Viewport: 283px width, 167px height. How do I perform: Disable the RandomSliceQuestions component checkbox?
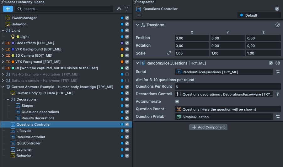[271, 63]
